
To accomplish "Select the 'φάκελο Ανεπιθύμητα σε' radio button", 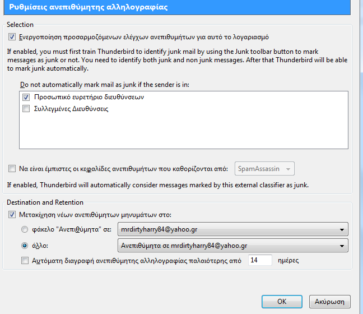I will click(x=25, y=229).
